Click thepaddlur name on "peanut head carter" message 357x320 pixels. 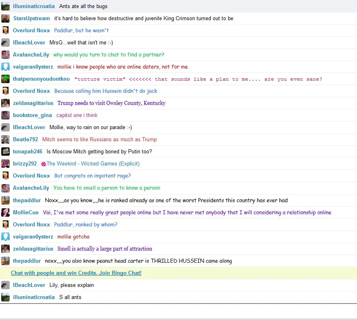pyautogui.click(x=27, y=261)
